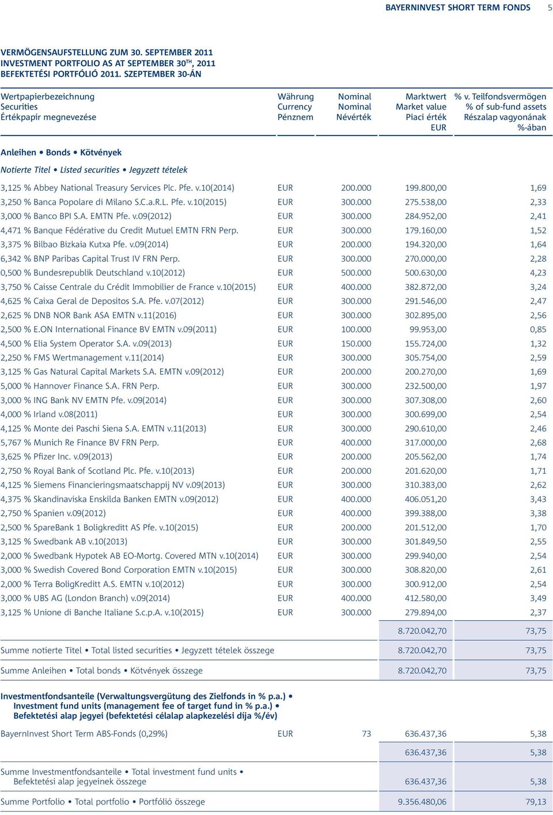Click the Irland v.08(2011) row

(x=274, y=414)
